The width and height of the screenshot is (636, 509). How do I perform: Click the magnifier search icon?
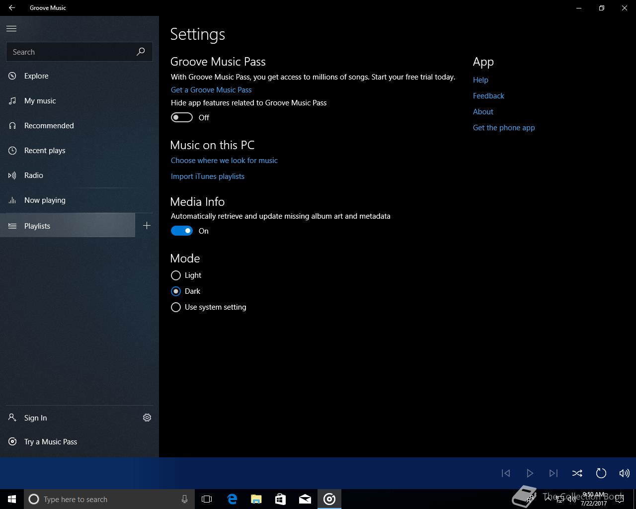click(x=141, y=52)
